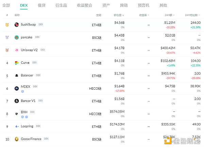Click Uniswap V2's 50.47K address count

[195, 48]
